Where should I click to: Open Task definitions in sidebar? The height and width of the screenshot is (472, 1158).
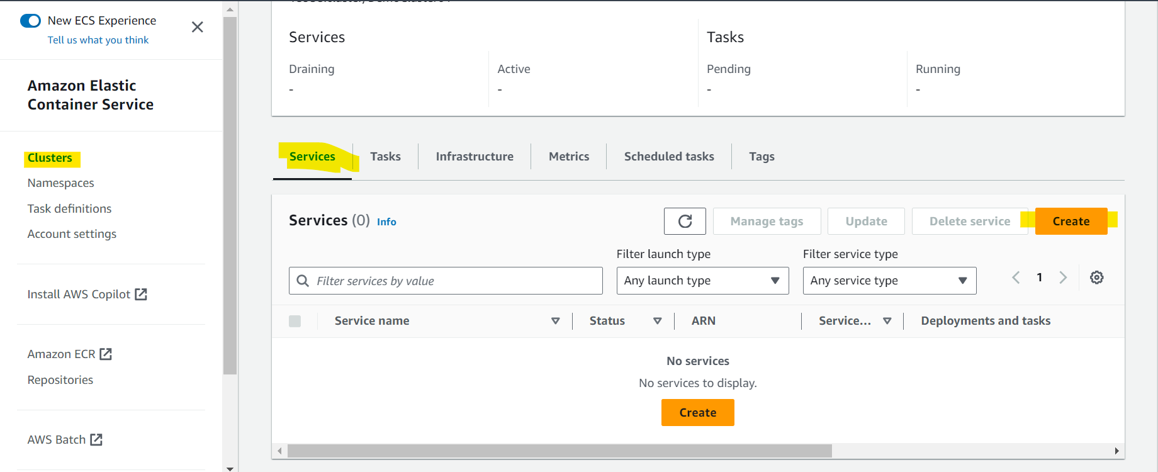[x=69, y=209]
